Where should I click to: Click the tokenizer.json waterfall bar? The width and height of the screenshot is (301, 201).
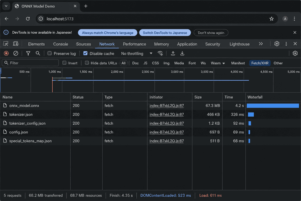(x=251, y=114)
